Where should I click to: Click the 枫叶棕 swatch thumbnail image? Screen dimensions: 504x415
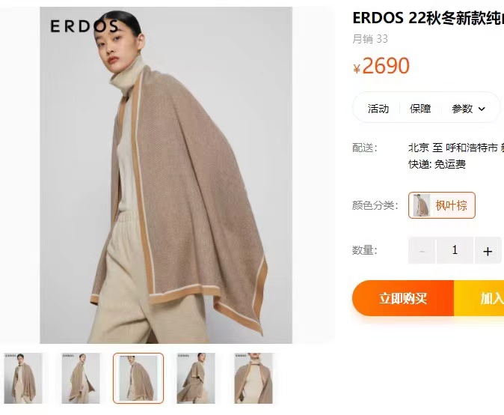click(422, 205)
